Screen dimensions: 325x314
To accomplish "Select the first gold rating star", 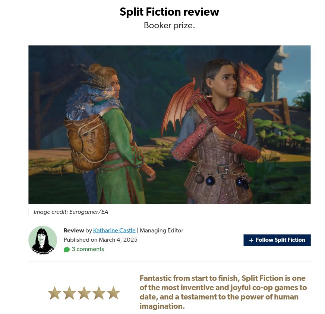I will click(54, 293).
